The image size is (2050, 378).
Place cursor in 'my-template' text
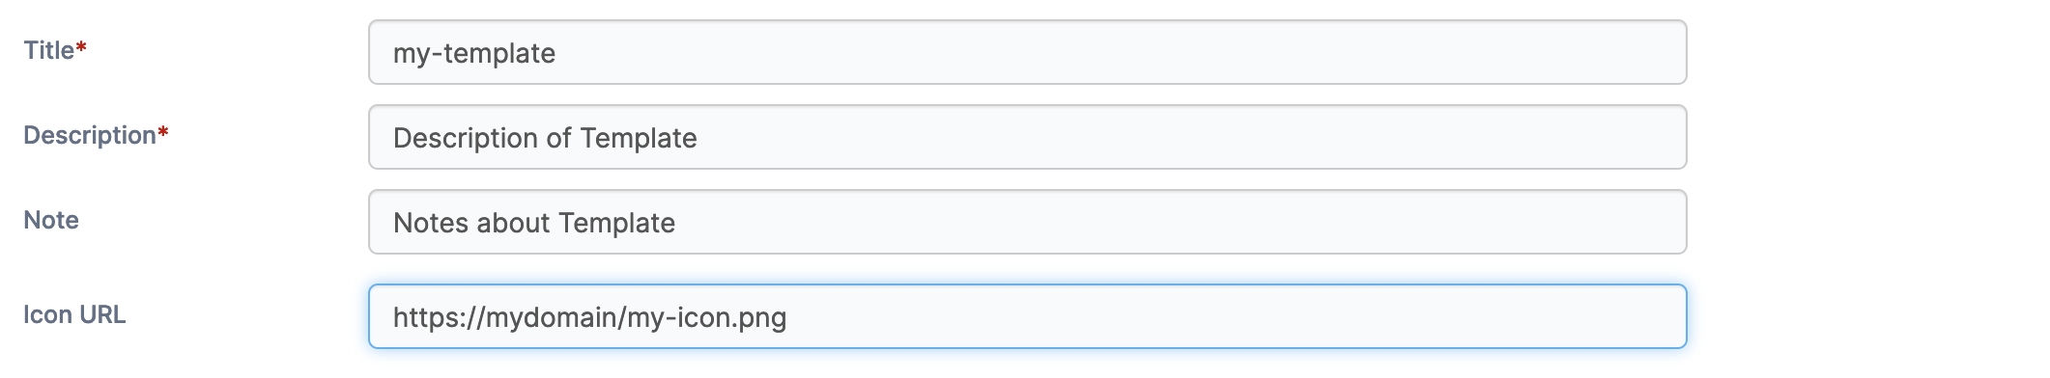[x=473, y=53]
